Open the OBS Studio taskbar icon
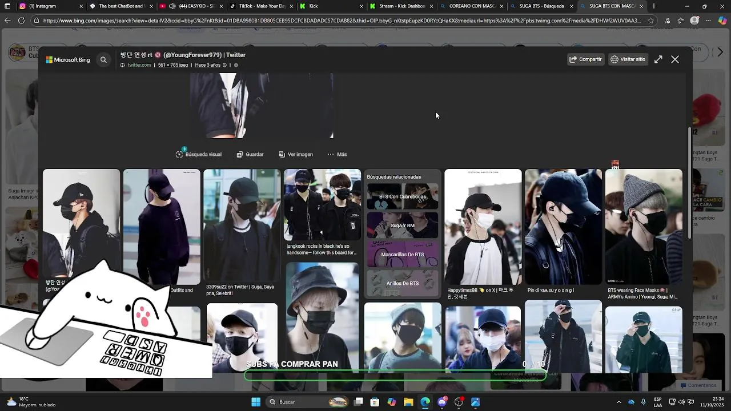The height and width of the screenshot is (411, 731). (x=459, y=402)
